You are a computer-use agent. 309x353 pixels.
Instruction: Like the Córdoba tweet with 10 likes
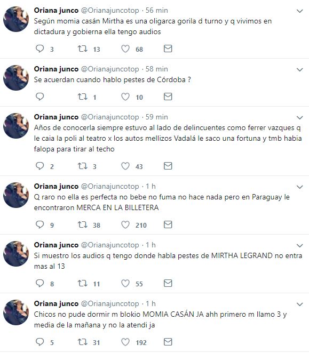[125, 97]
